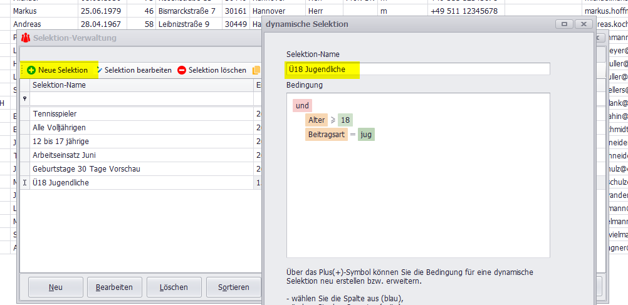The height and width of the screenshot is (305, 628).
Task: Click the Selektion-Verwaltung window icon
Action: [26, 38]
